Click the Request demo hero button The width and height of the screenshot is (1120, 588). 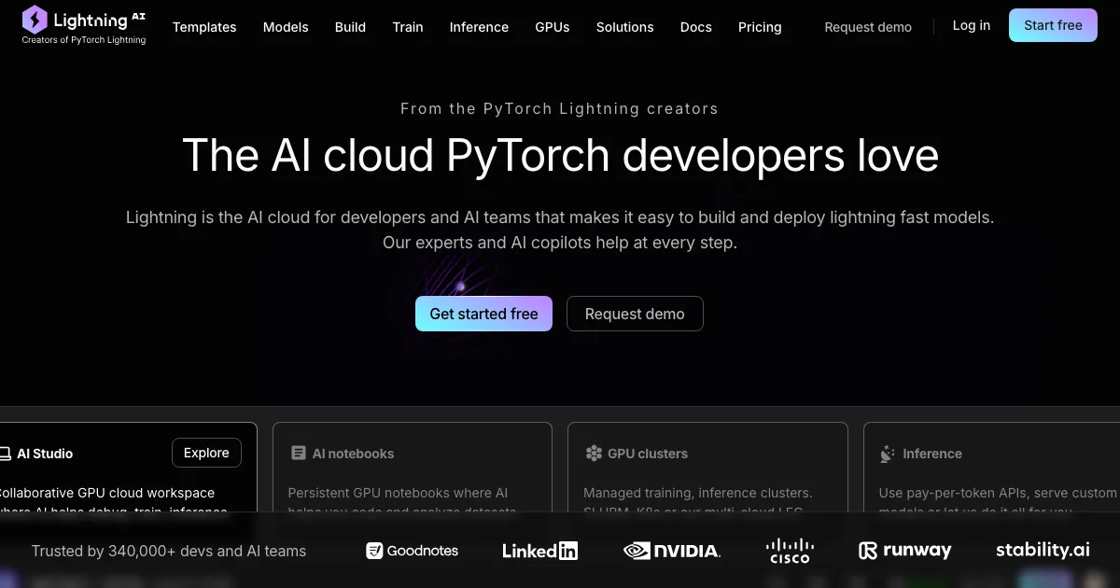coord(635,314)
